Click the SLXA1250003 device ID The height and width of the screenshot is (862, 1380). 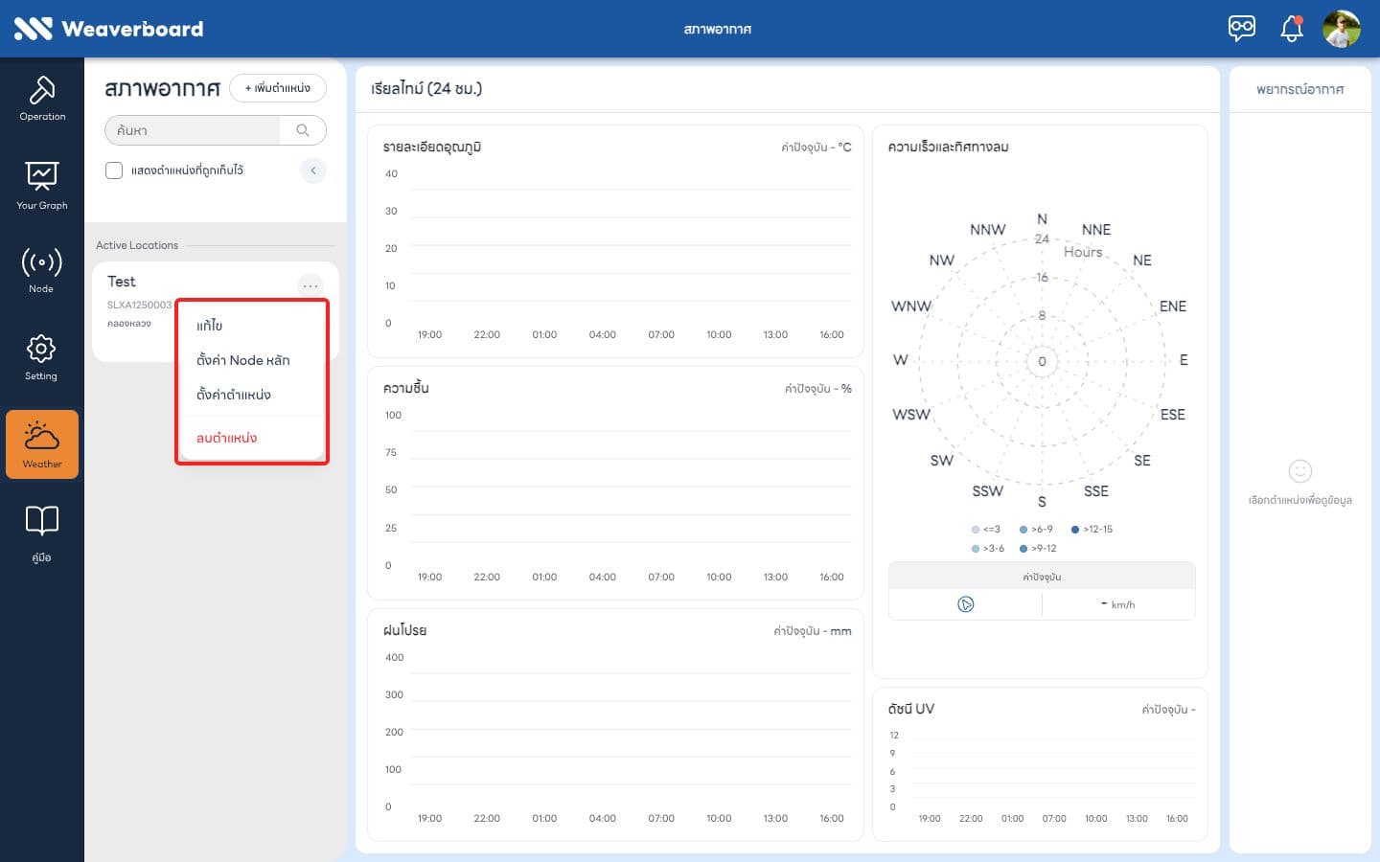(139, 306)
